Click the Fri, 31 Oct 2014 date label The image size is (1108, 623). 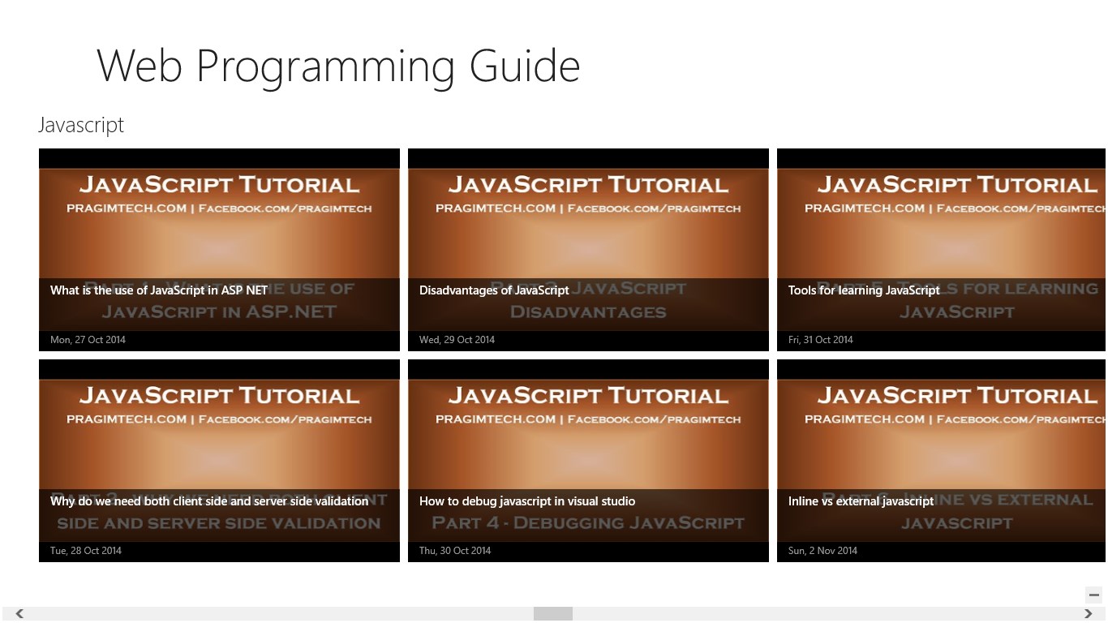click(x=820, y=340)
